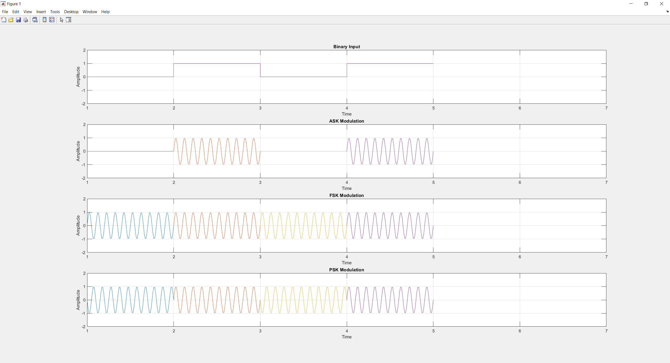670x363 pixels.
Task: Print the figure with the printer icon
Action: pyautogui.click(x=26, y=20)
